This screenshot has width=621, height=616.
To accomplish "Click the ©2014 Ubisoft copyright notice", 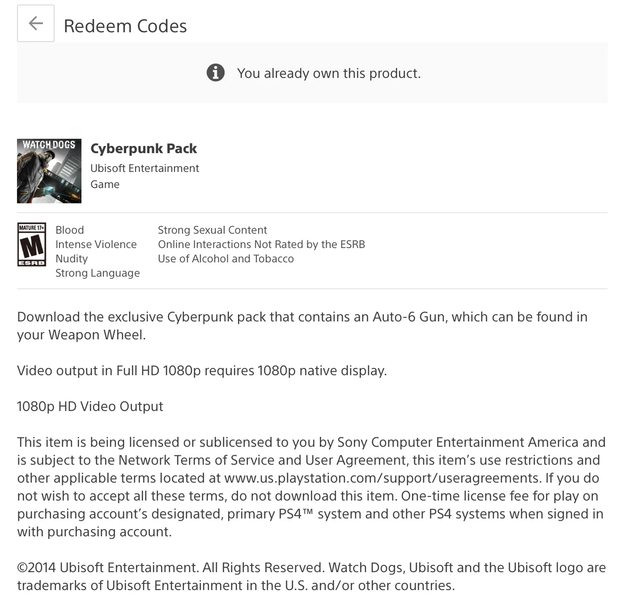I will pyautogui.click(x=312, y=576).
